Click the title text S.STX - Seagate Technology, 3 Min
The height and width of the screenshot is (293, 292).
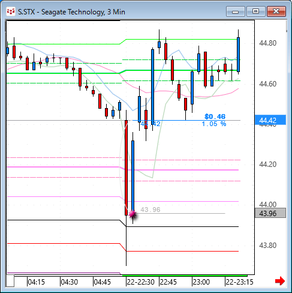(71, 12)
